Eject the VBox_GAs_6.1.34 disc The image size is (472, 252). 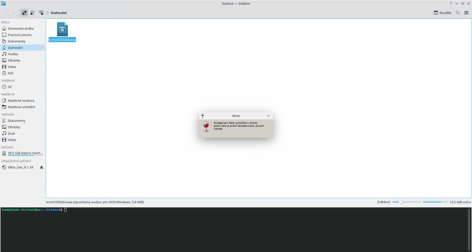[x=42, y=167]
